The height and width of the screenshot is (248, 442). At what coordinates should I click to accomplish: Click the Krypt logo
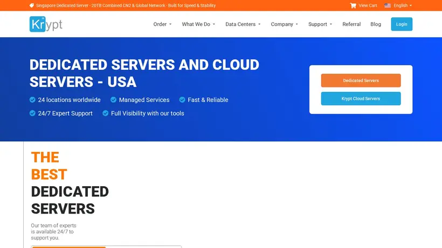point(46,24)
